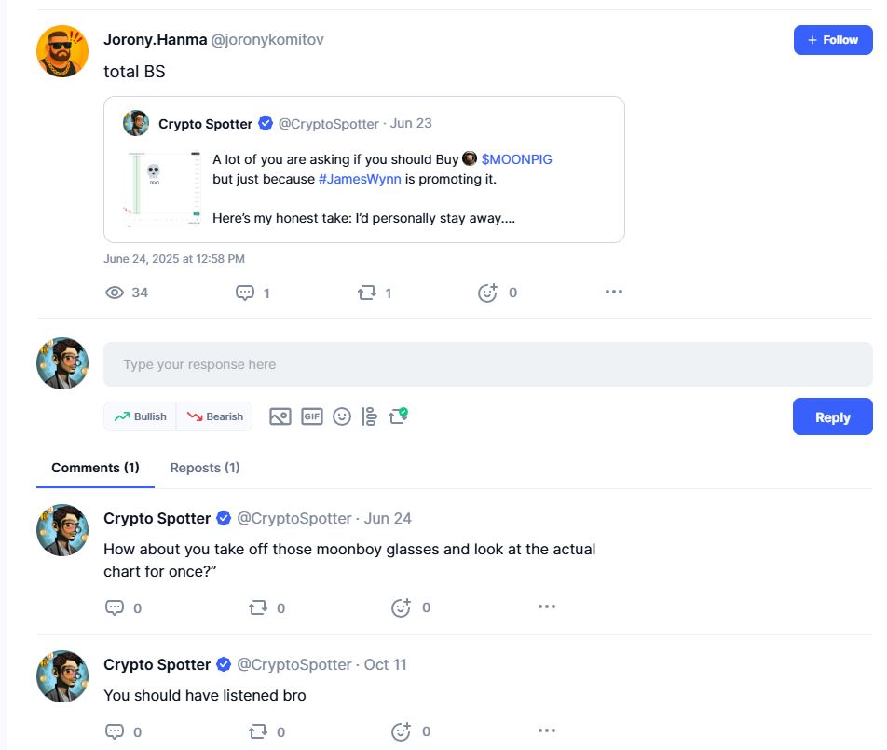Repost the "moonboy glasses" comment
This screenshot has width=887, height=750.
tap(258, 607)
